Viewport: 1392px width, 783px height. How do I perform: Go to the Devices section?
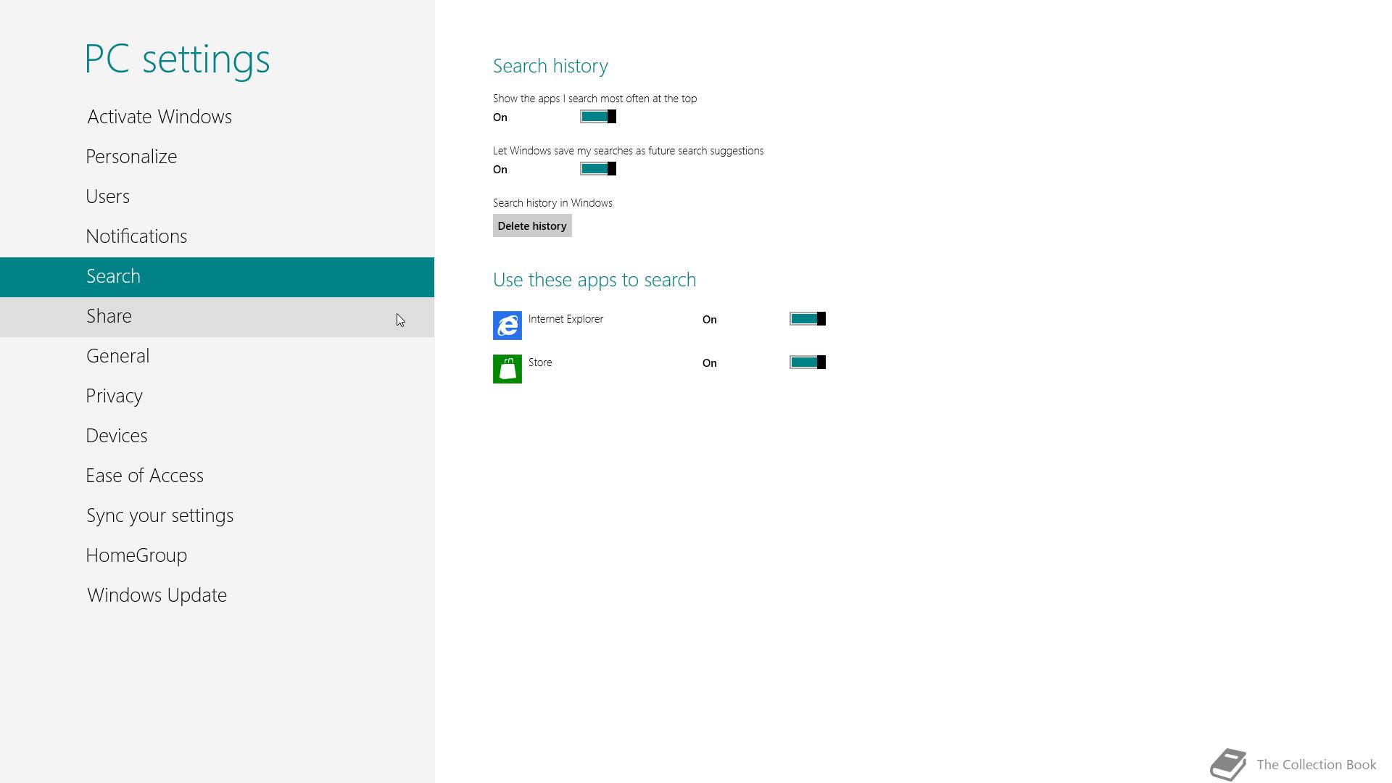coord(117,436)
